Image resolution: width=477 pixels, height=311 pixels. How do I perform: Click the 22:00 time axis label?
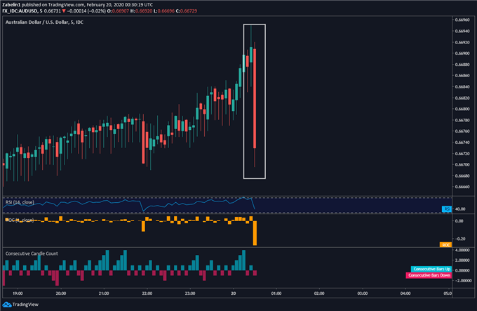147,293
